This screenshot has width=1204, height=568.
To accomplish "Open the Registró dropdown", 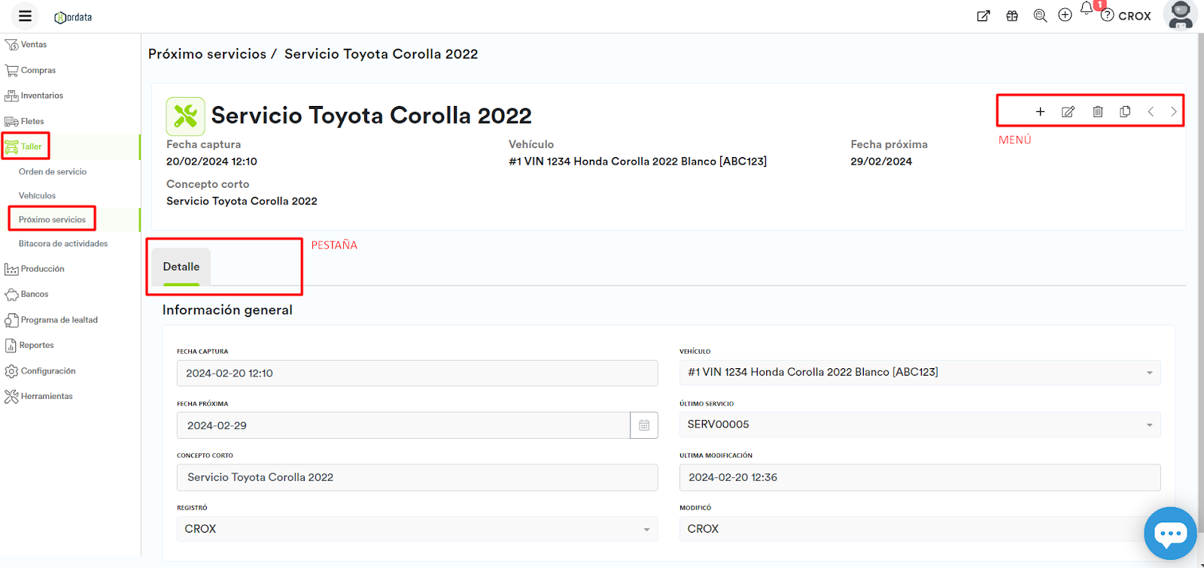I will point(646,530).
